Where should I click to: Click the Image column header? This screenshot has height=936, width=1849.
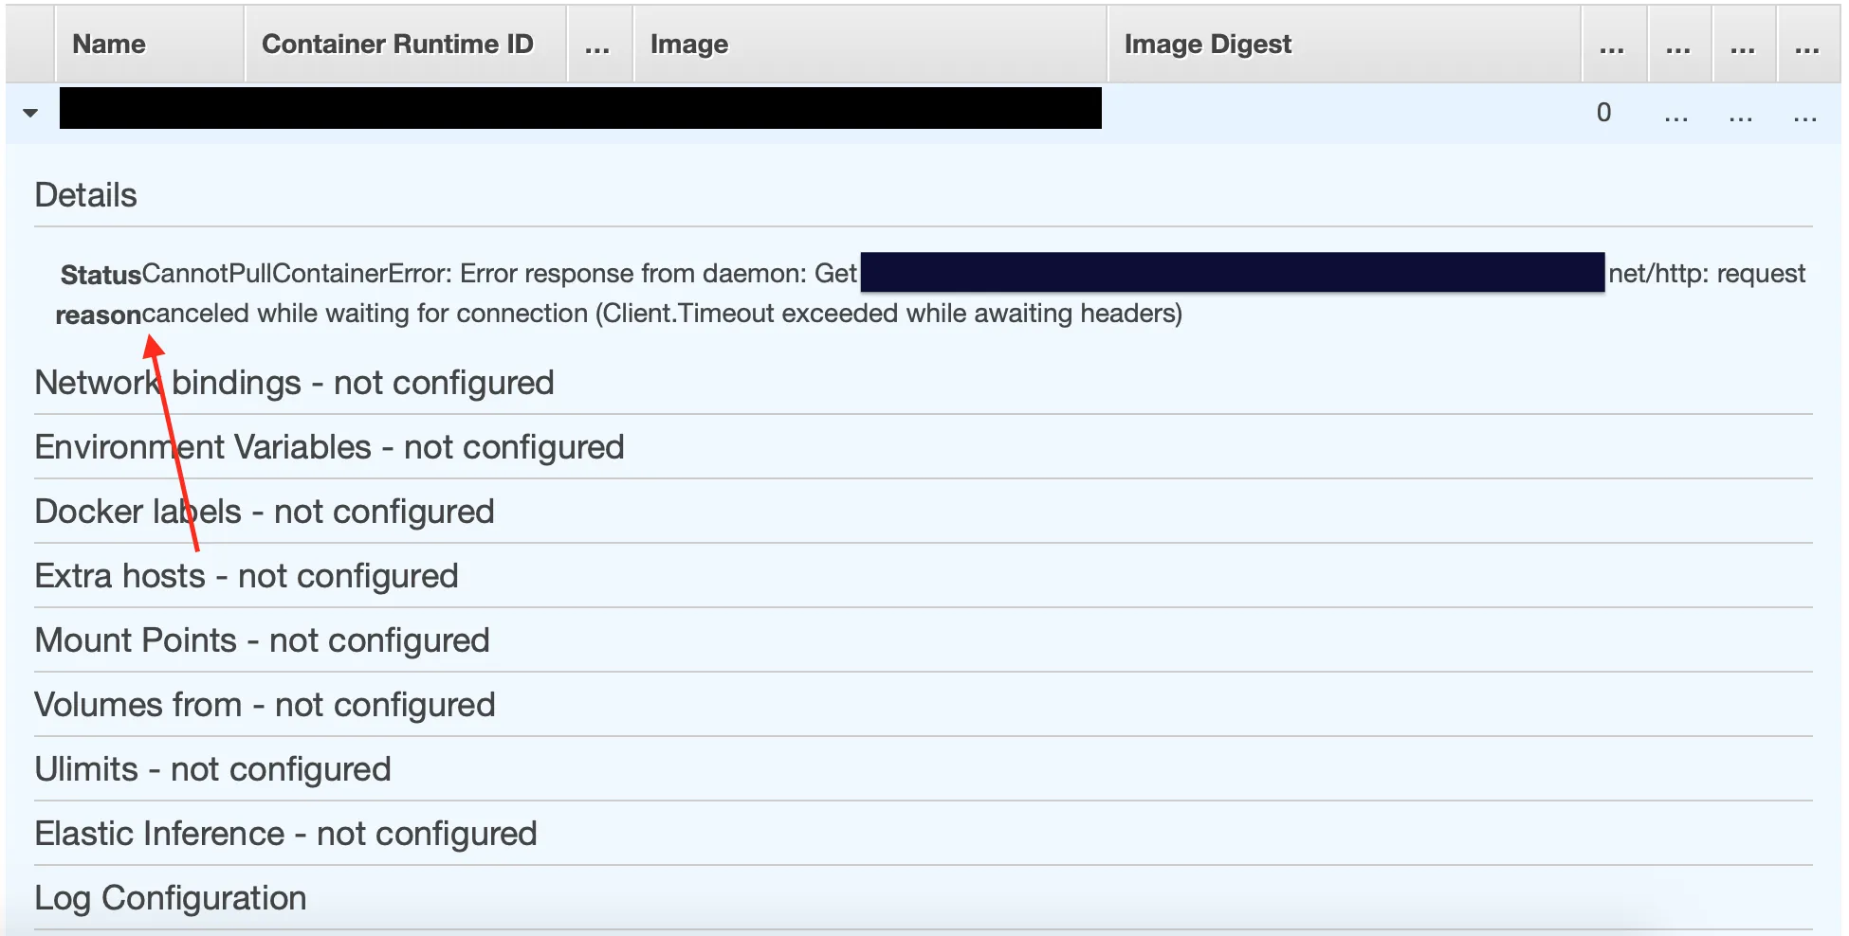pos(689,45)
